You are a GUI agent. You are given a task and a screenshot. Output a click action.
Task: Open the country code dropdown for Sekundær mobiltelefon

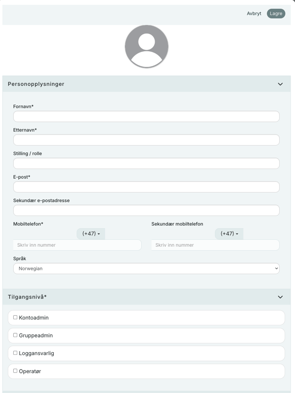[228, 233]
